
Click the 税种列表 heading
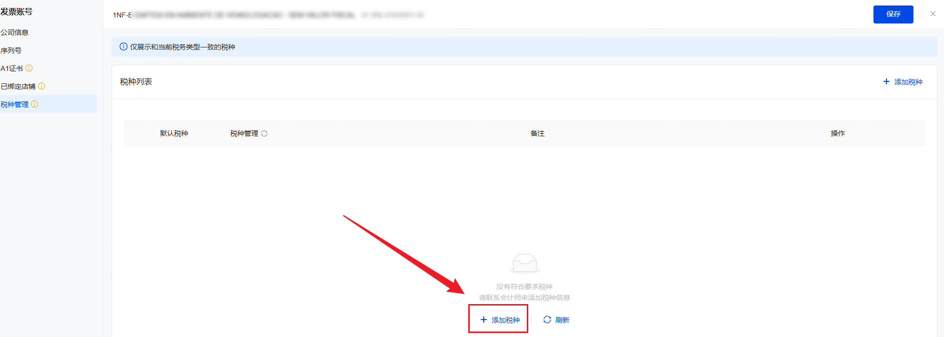[x=136, y=82]
